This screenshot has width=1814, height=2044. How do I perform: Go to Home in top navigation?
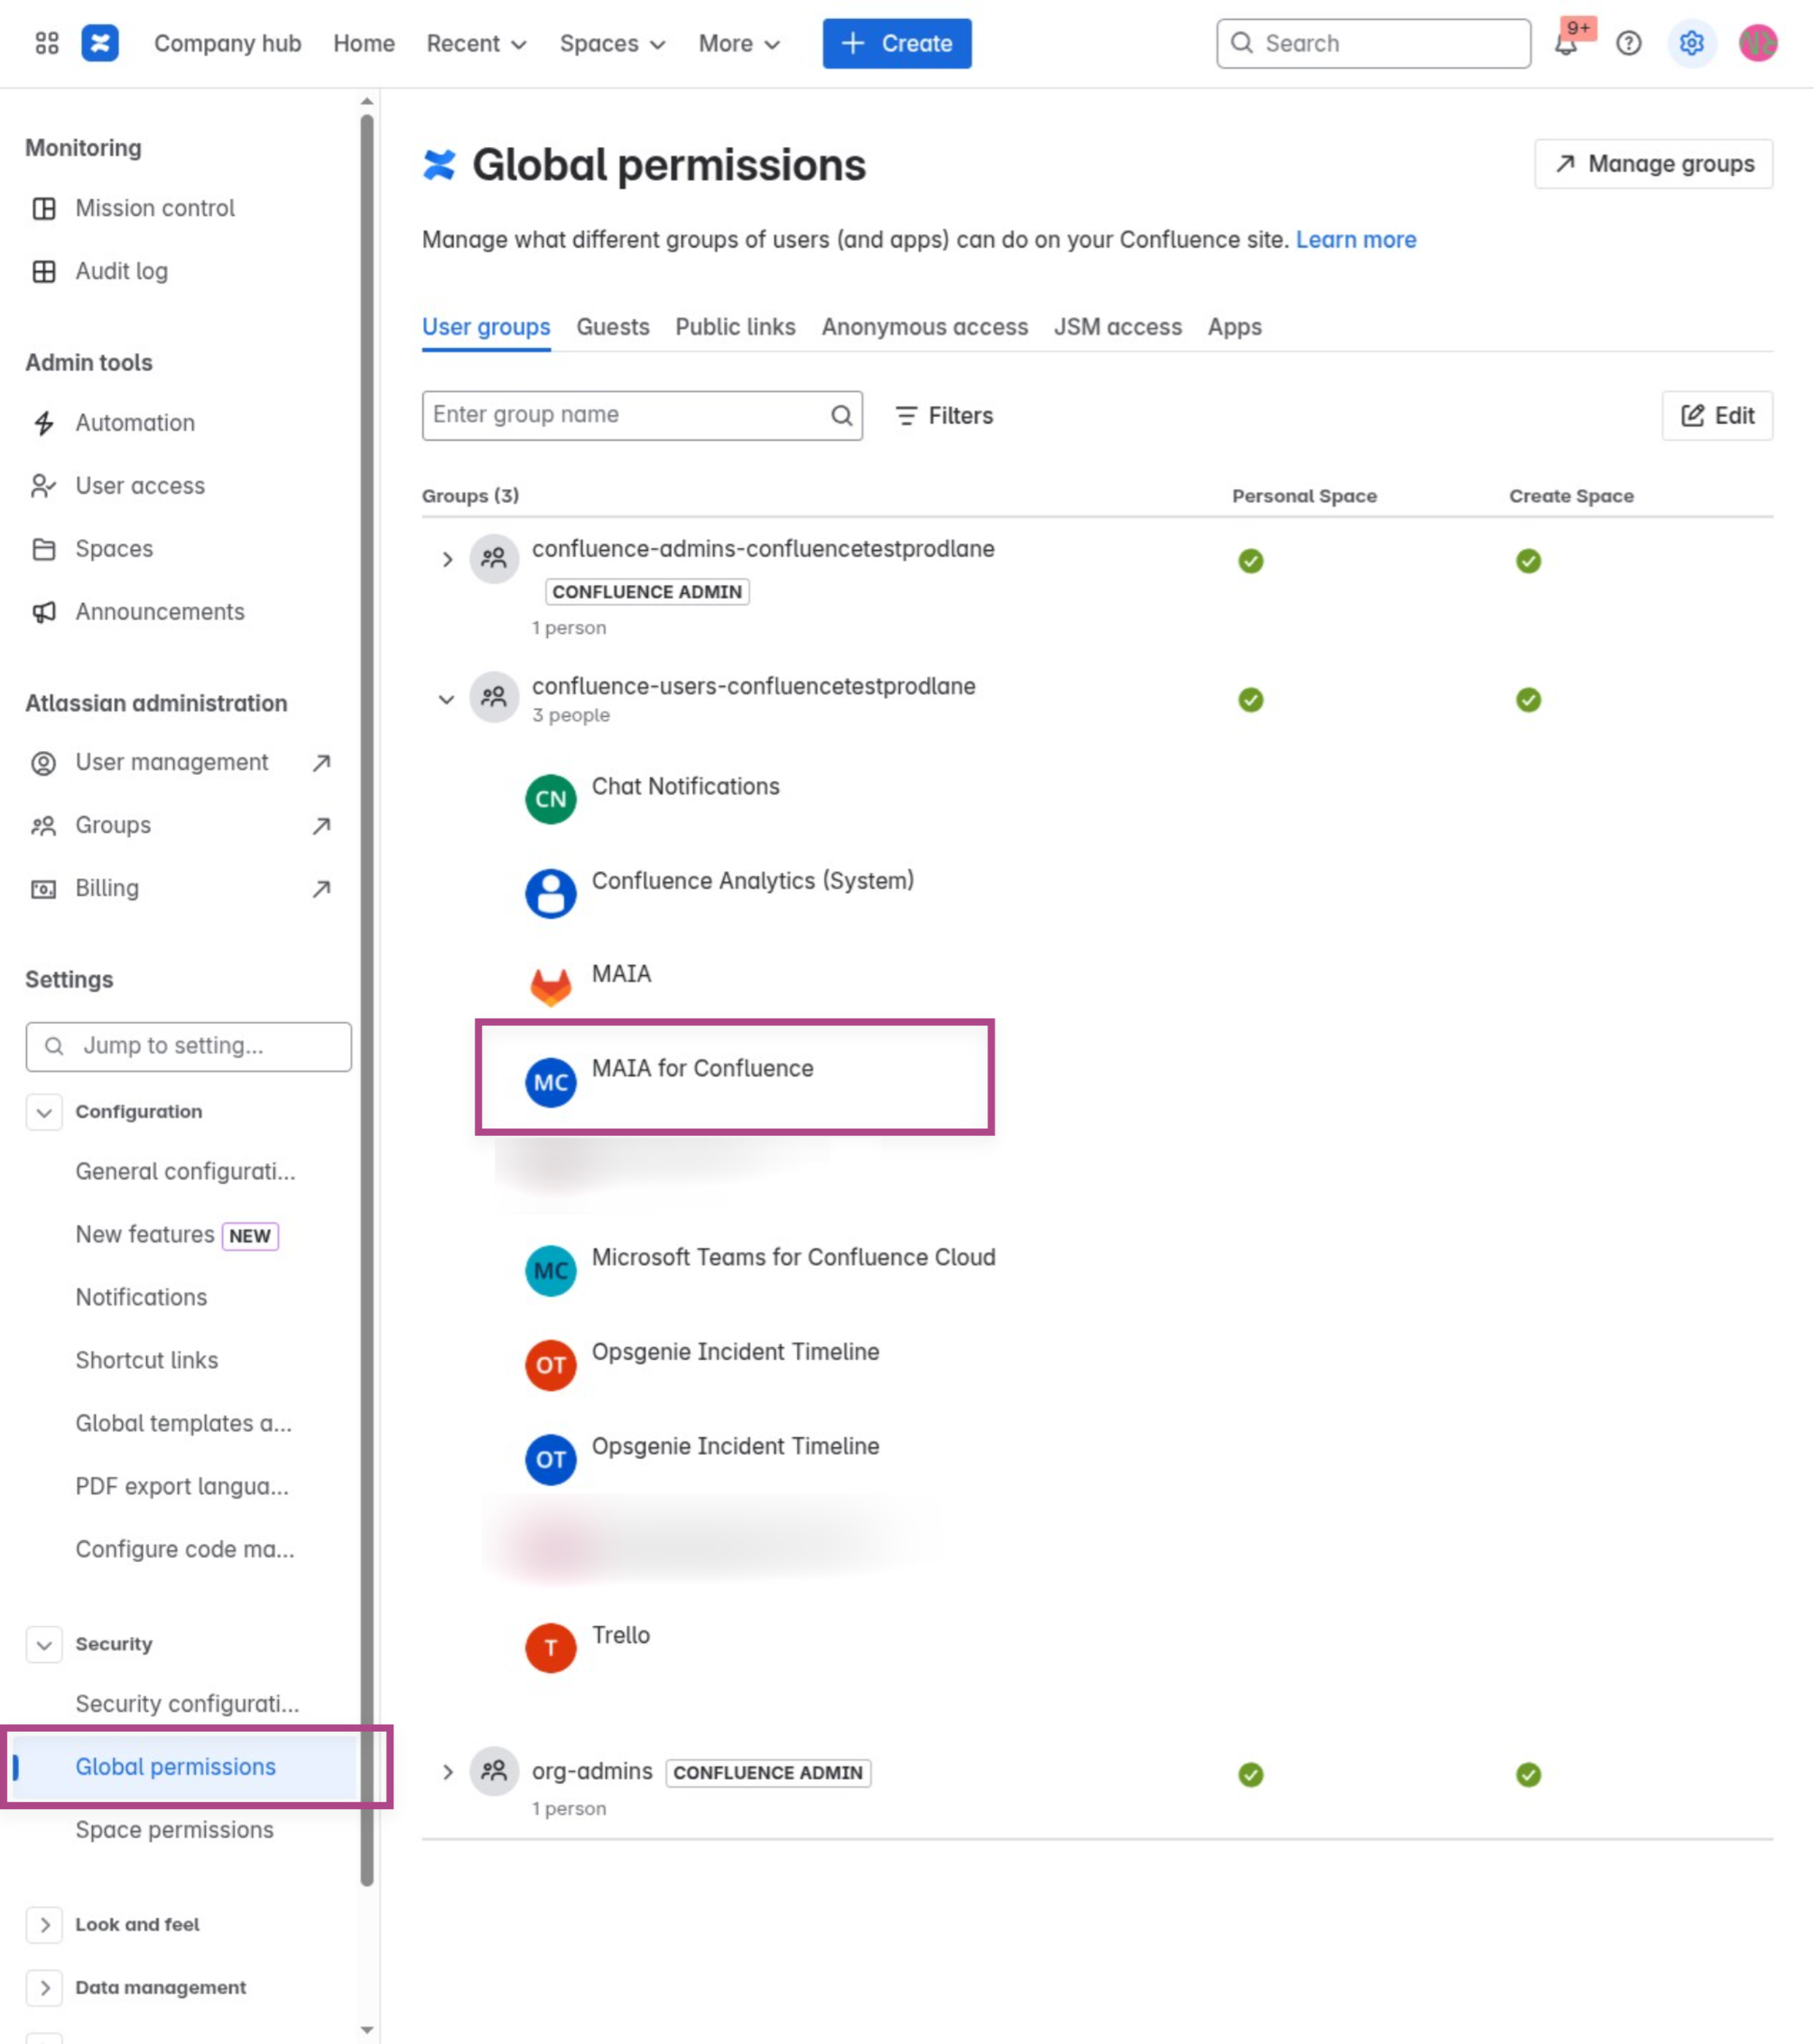click(364, 43)
